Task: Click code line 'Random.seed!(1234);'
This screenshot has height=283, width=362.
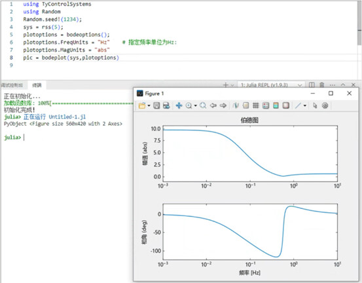Action: pos(52,19)
